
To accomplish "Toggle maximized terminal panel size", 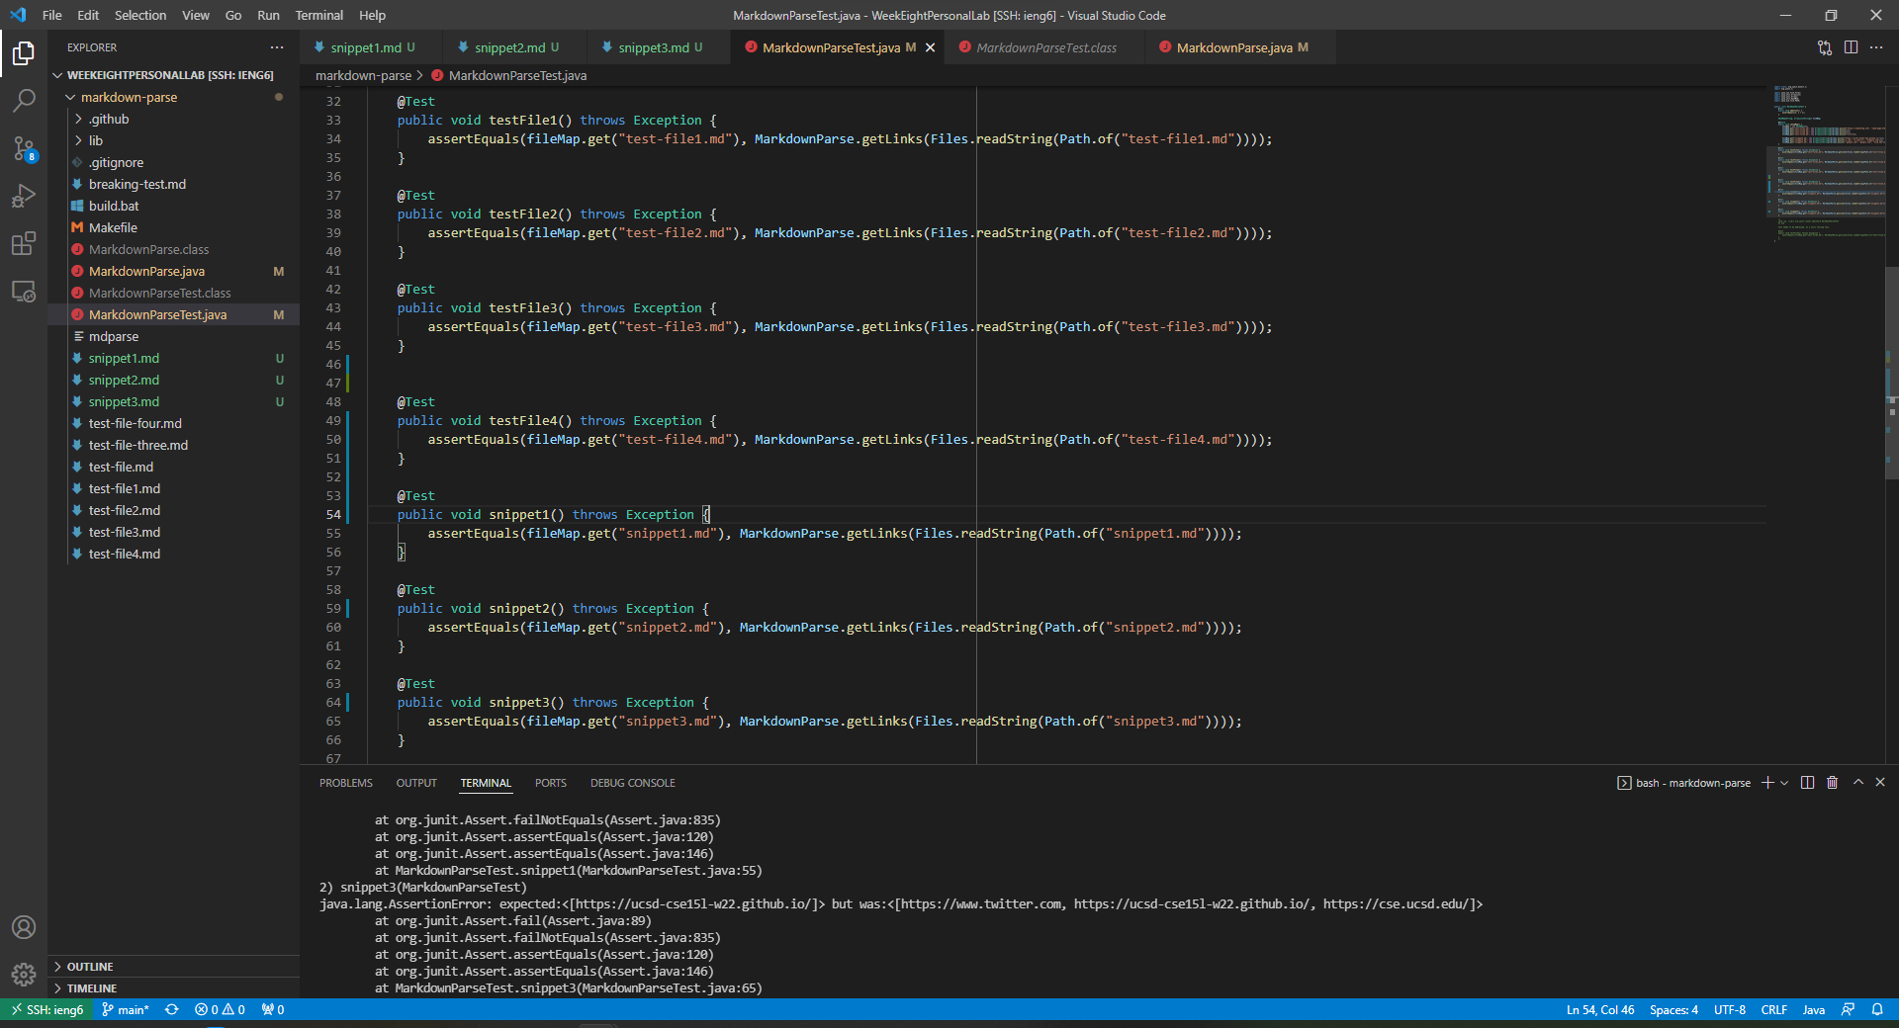I will click(1857, 783).
